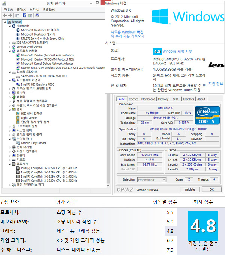Select RTL8723A 4.0 + High Speed Chip device
The image size is (225, 256).
(43, 38)
